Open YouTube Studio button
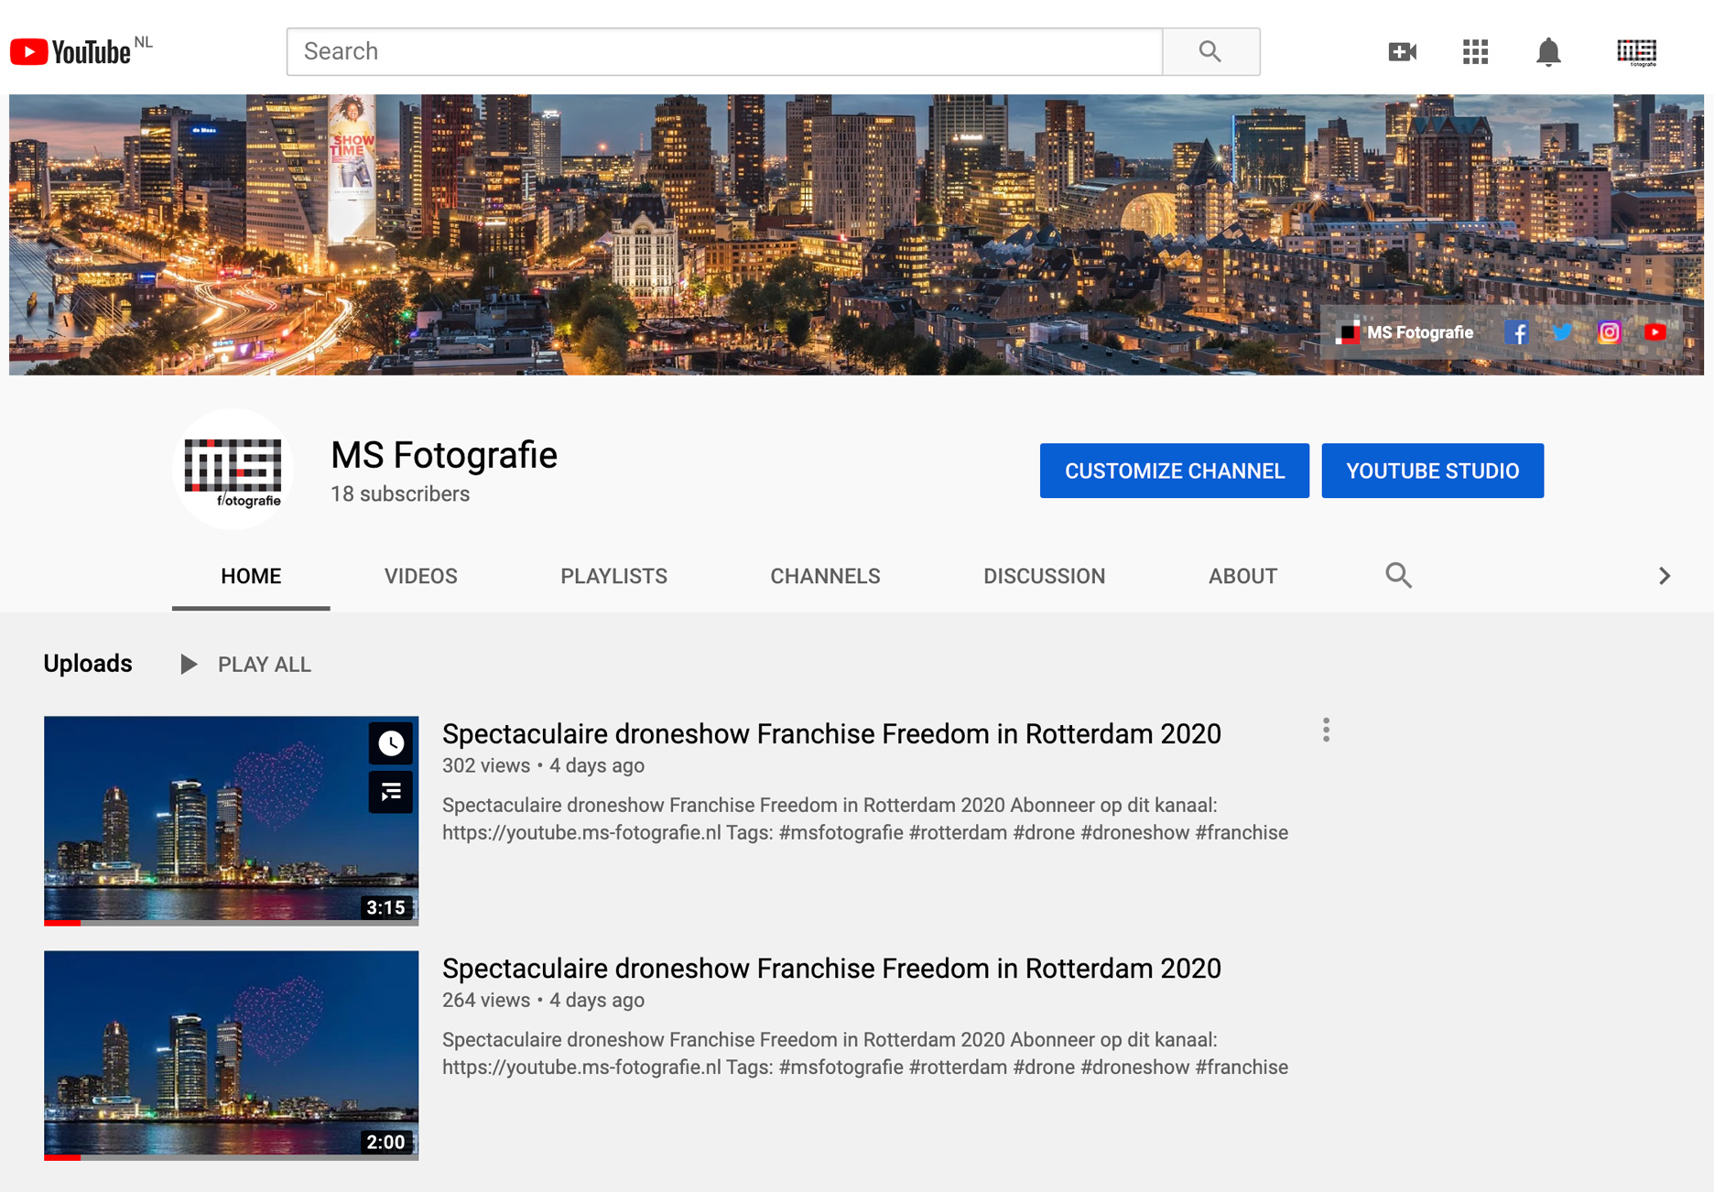The image size is (1714, 1192). click(x=1432, y=471)
